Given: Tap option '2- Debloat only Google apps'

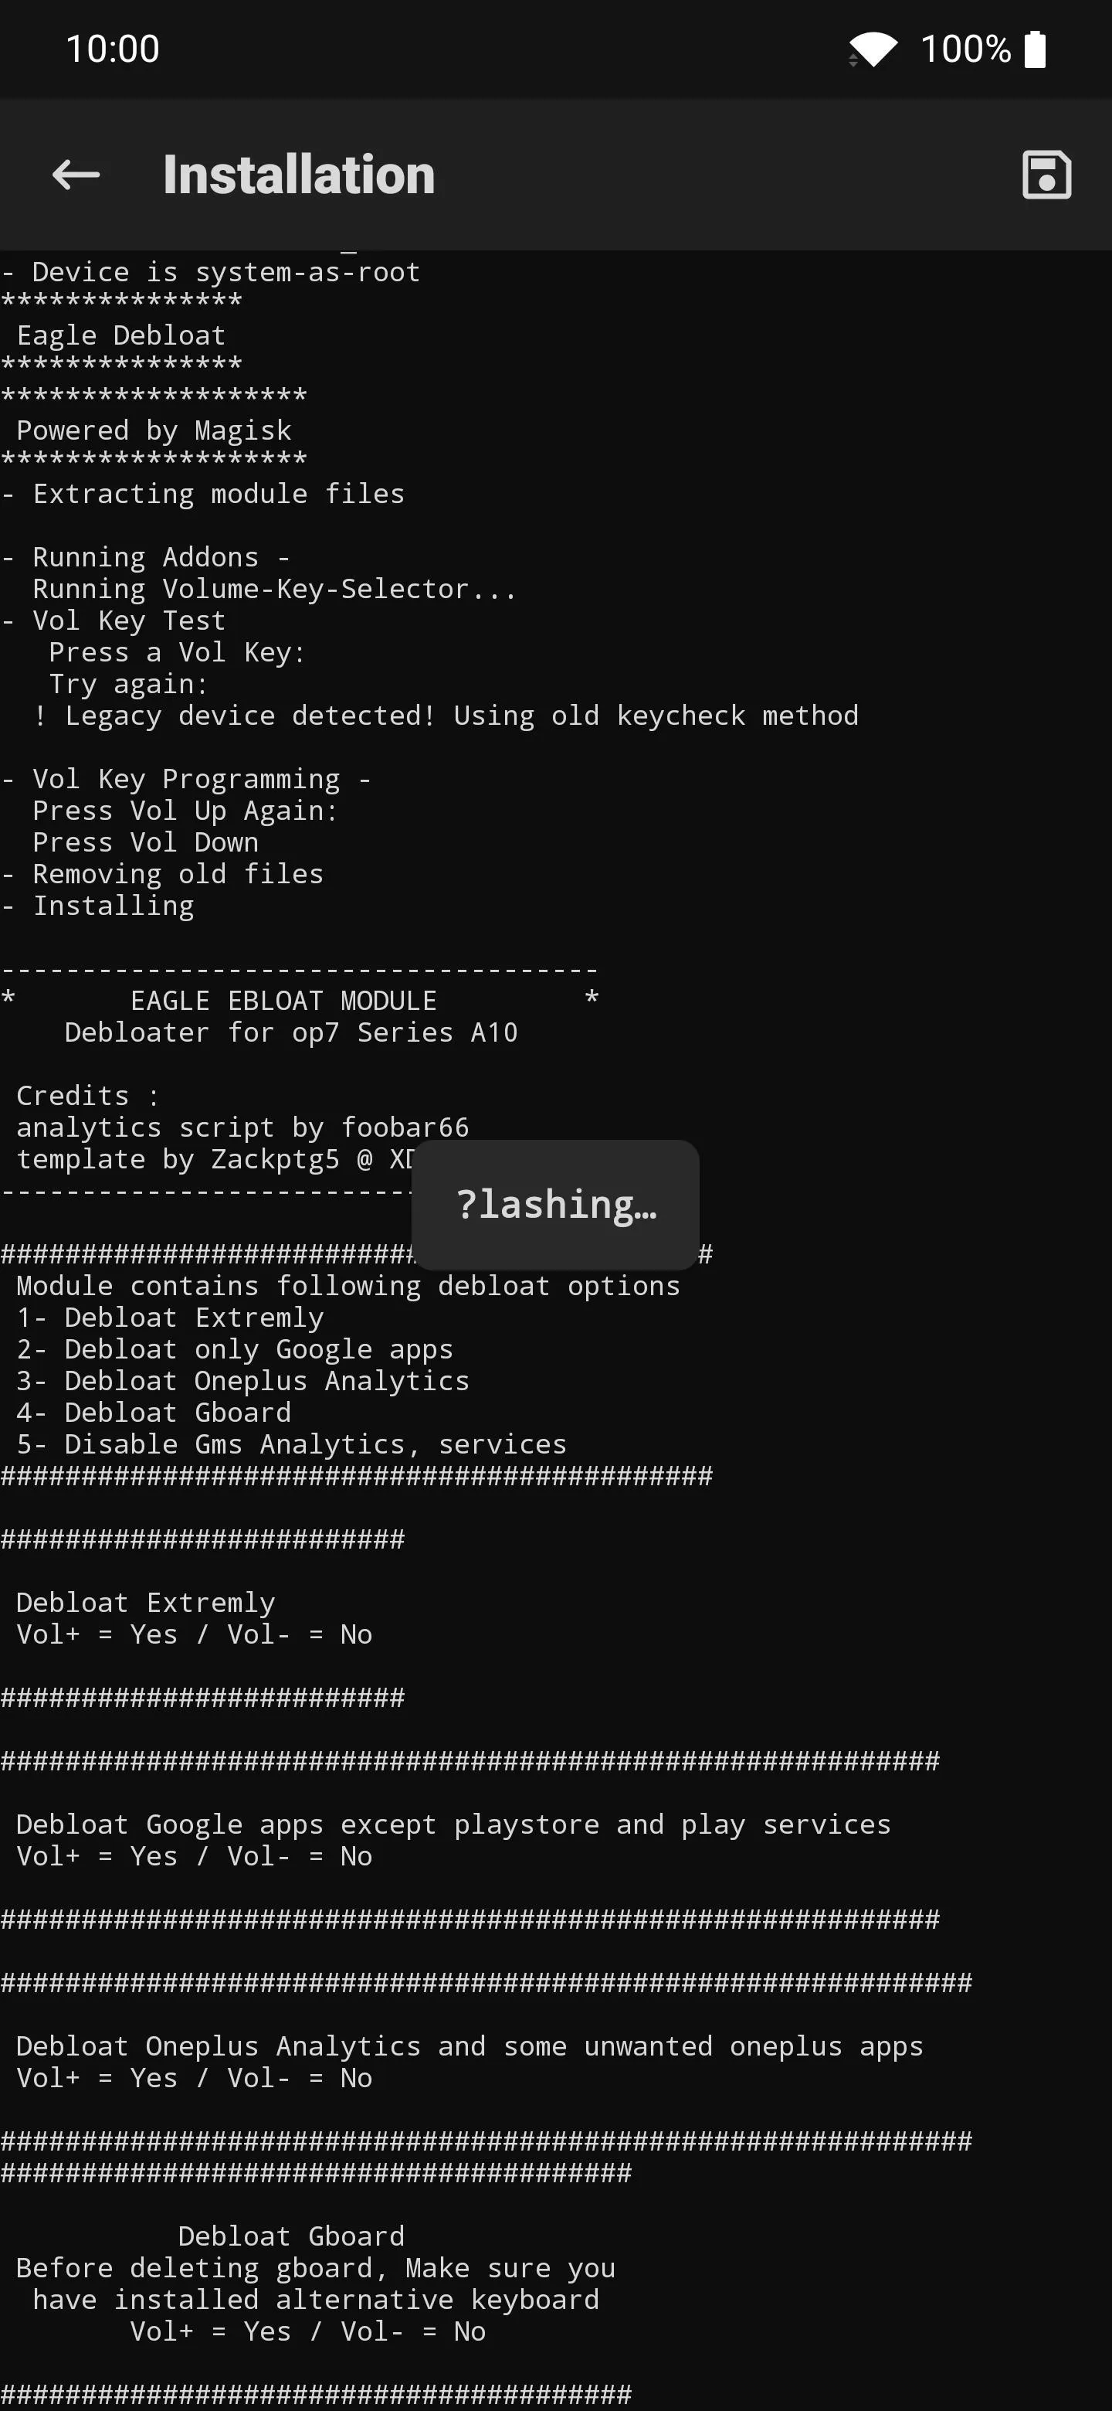Looking at the screenshot, I should 235,1350.
